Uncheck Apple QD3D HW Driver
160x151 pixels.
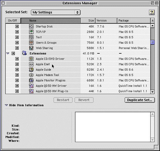(17, 86)
